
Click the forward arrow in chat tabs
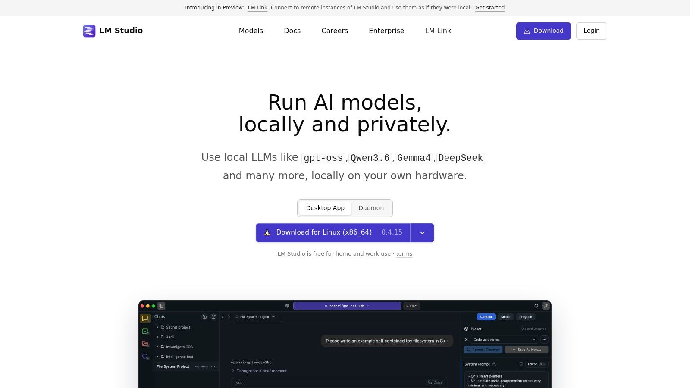229,317
